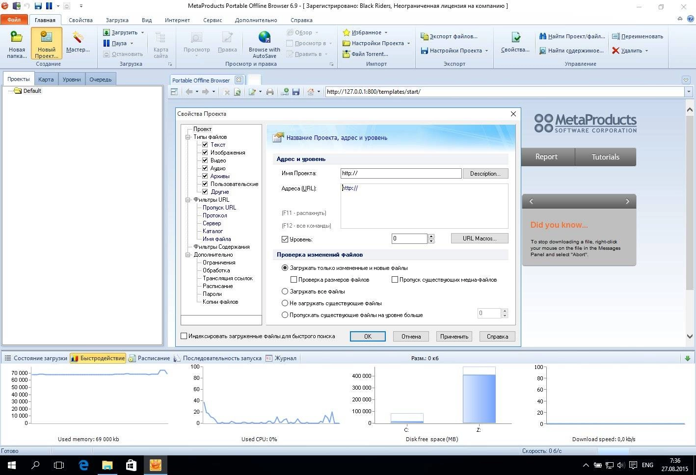The height and width of the screenshot is (475, 696).
Task: Click Файл Torrent import icon
Action: pyautogui.click(x=347, y=54)
